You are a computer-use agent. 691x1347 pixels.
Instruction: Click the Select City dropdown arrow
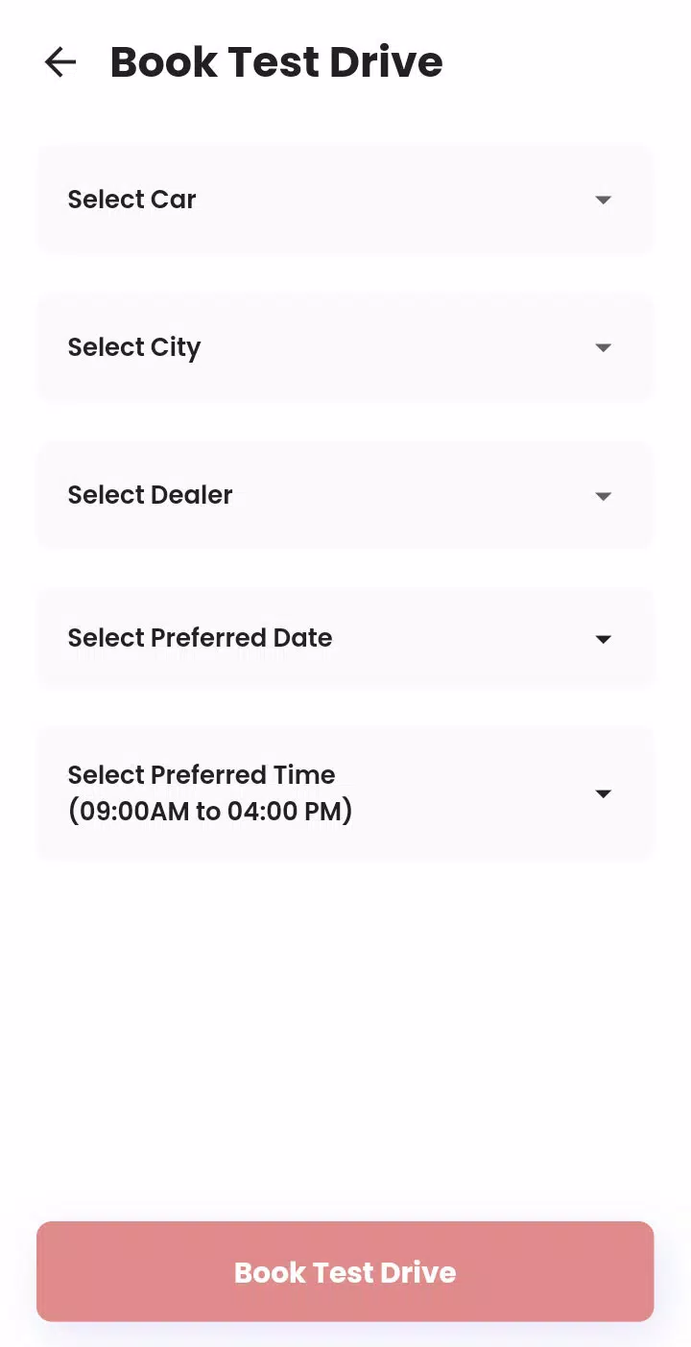603,347
